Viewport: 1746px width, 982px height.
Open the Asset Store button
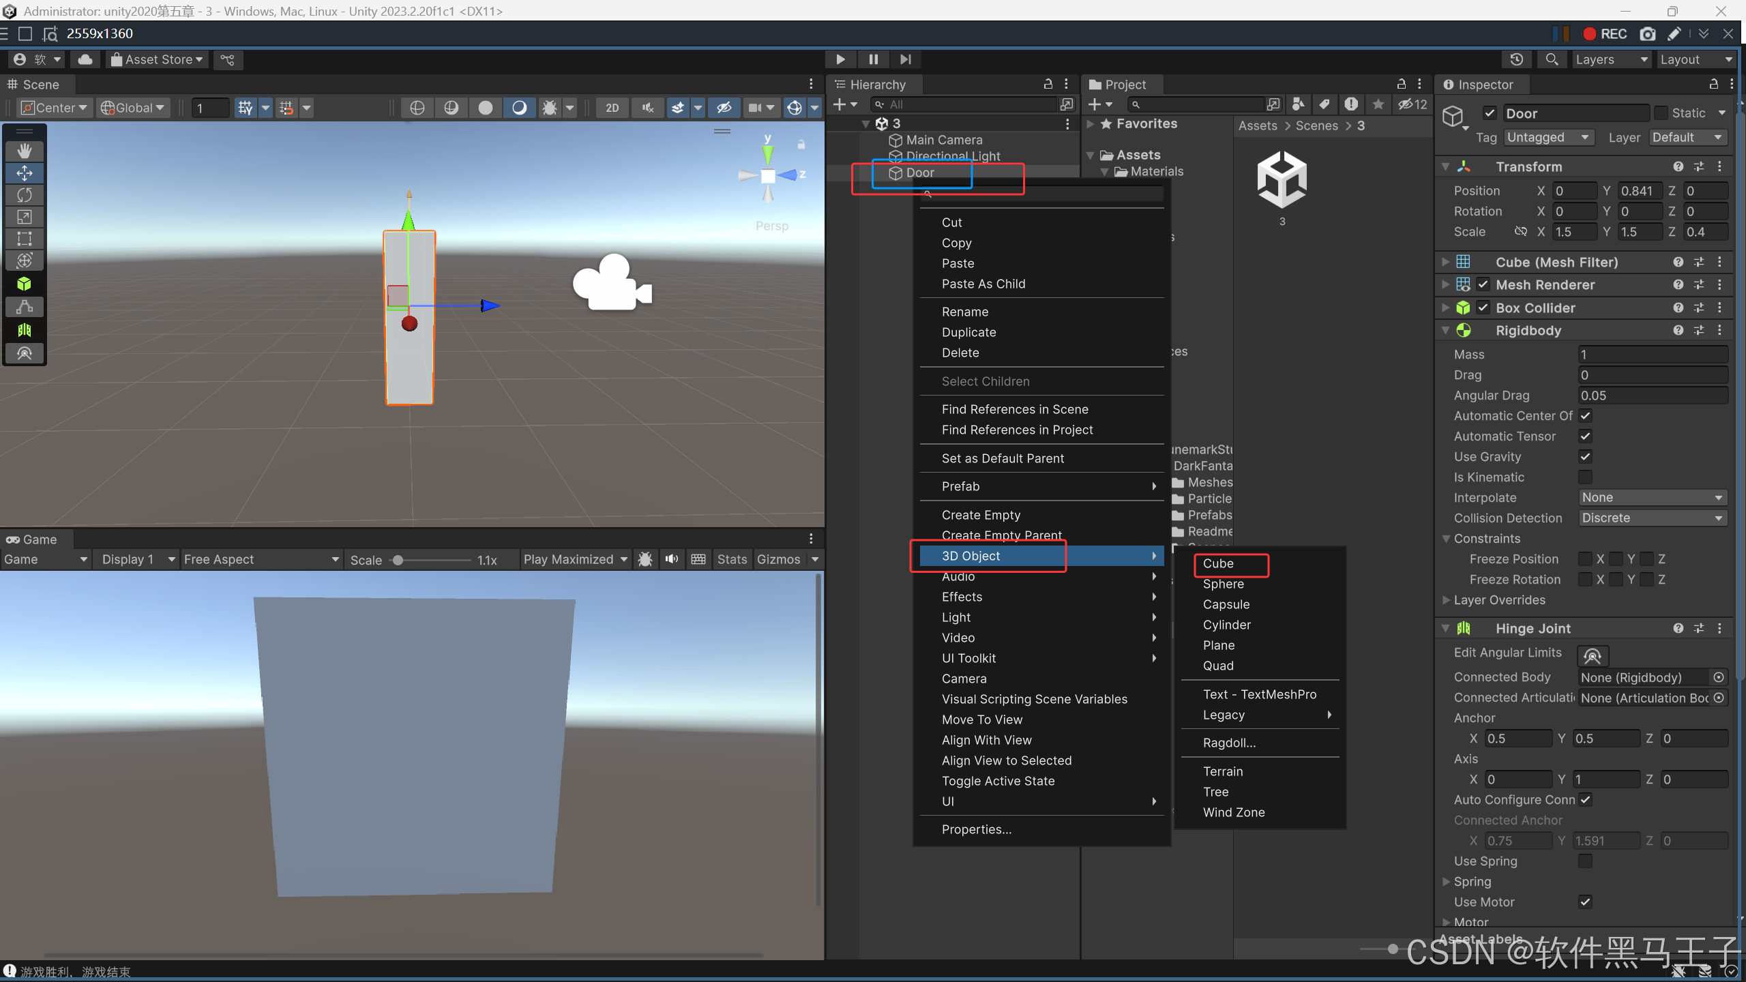pos(158,60)
